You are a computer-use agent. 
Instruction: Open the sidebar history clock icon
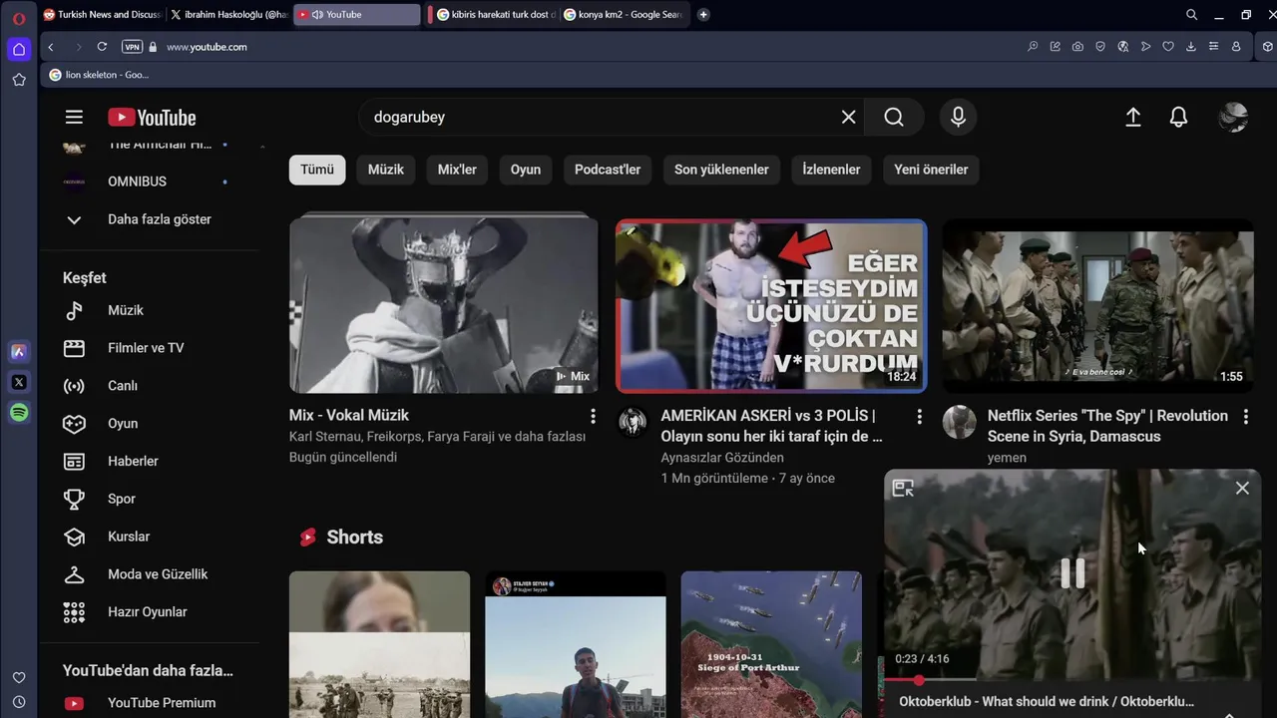coord(19,702)
